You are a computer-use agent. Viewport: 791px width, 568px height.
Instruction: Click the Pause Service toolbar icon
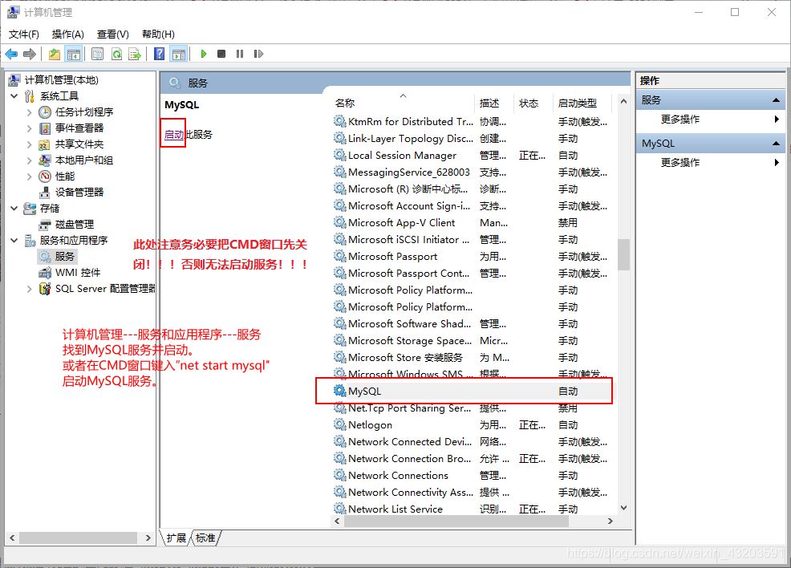click(240, 54)
